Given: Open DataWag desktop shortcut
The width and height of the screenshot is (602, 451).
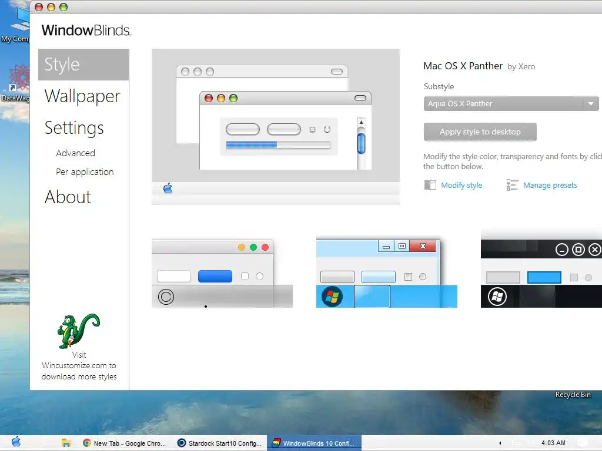Looking at the screenshot, I should [x=16, y=83].
